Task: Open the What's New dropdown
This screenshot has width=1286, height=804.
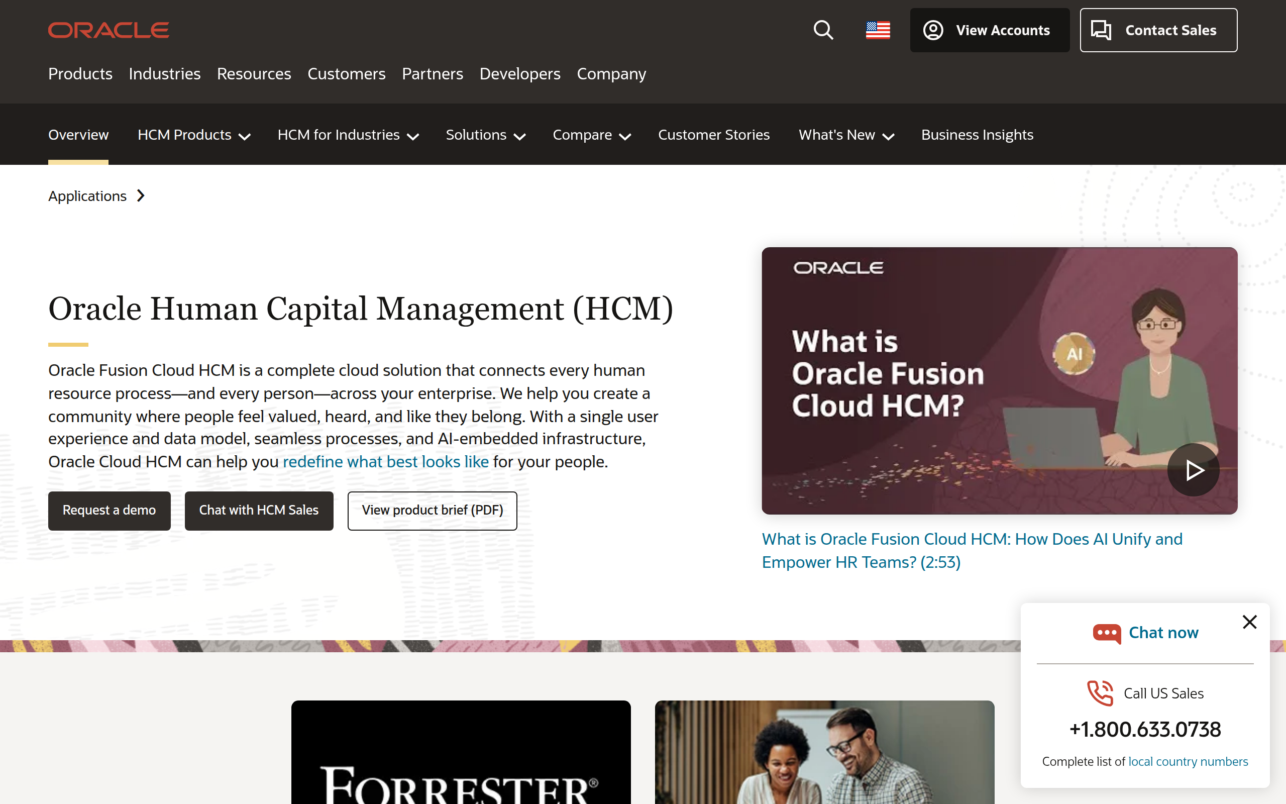Action: pyautogui.click(x=846, y=135)
